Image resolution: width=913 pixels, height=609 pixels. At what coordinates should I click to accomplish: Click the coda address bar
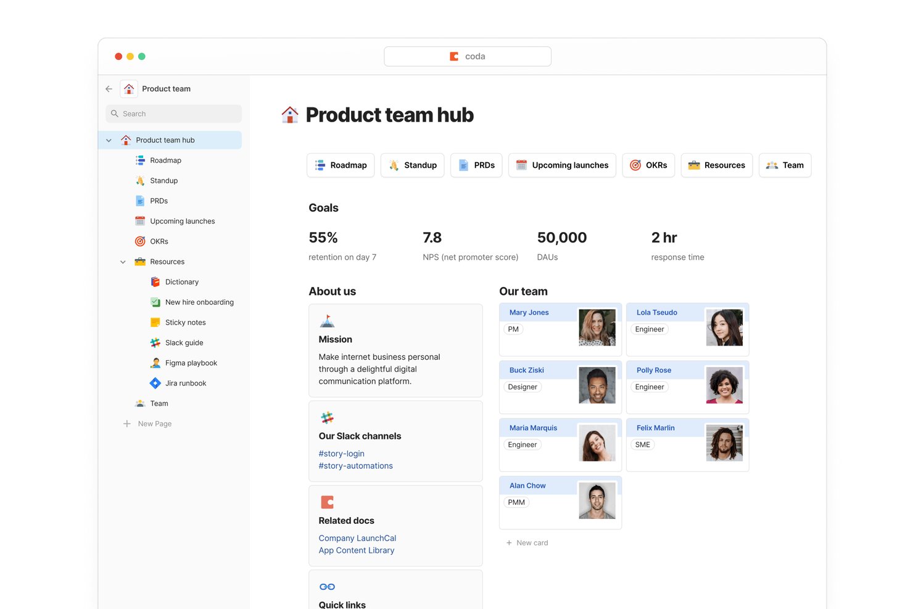coord(468,56)
